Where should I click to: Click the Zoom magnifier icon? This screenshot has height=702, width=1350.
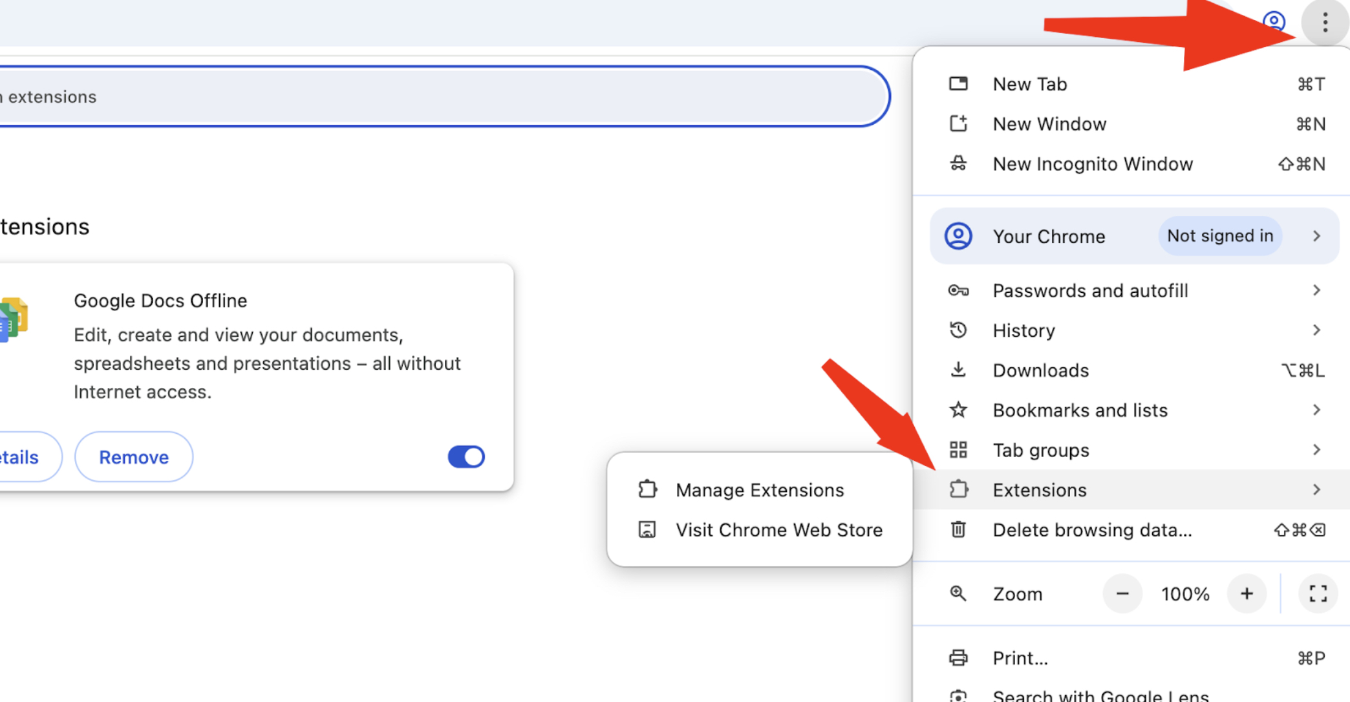[x=958, y=593]
